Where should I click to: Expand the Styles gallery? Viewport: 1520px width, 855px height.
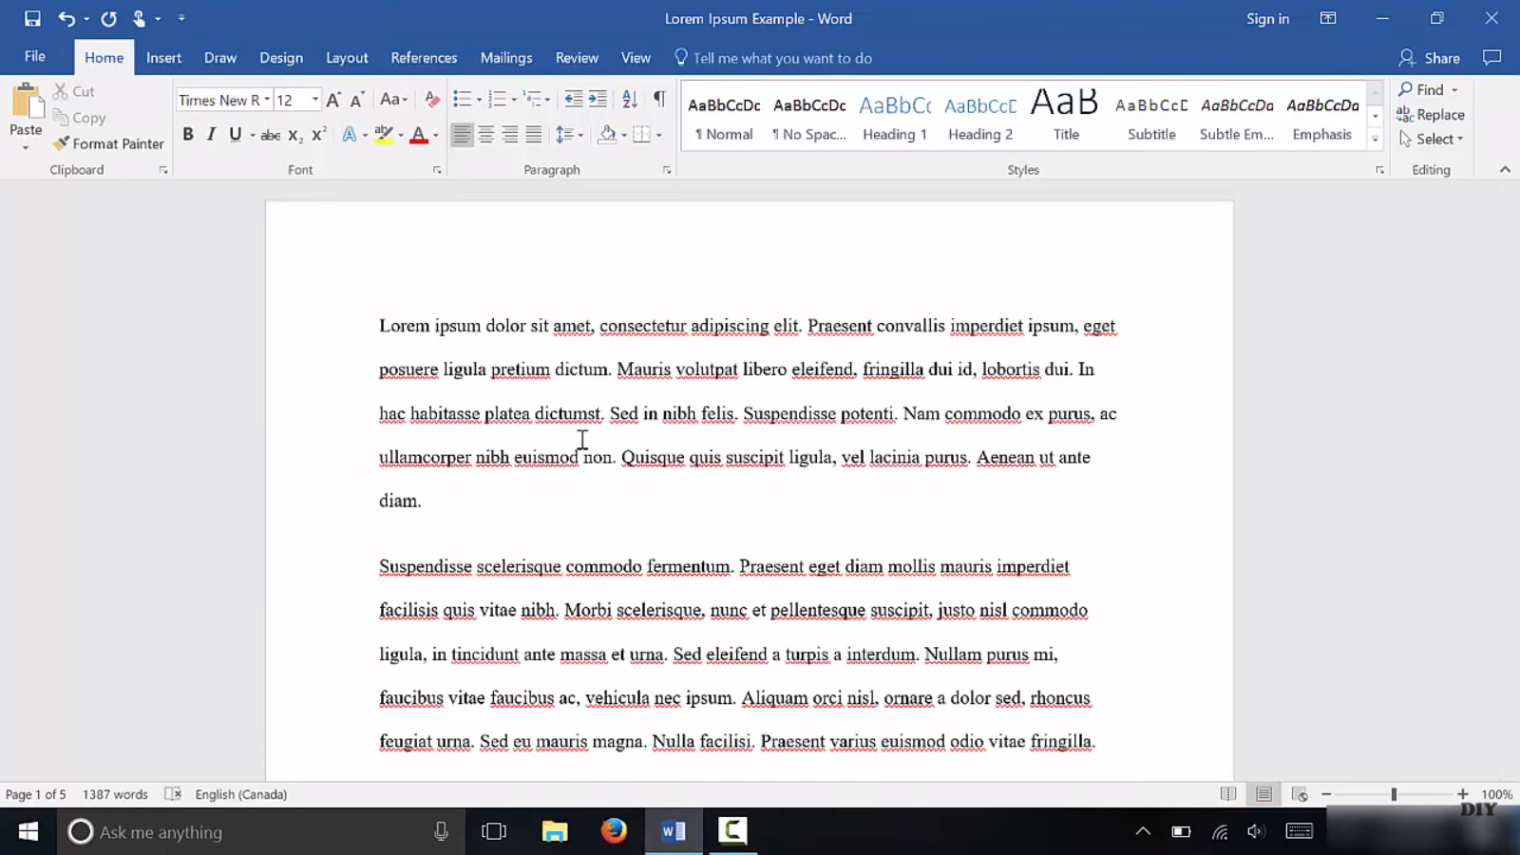1375,139
